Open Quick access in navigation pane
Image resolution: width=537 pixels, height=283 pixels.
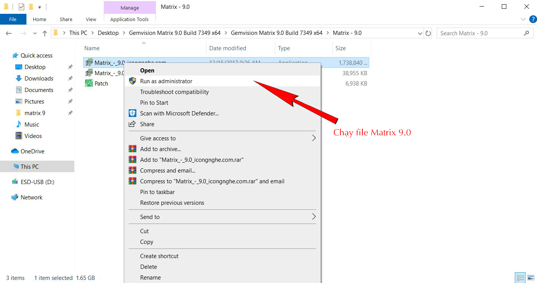pos(36,56)
